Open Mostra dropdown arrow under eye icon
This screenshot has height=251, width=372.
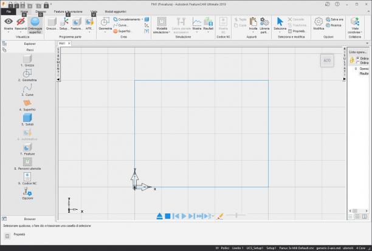click(9, 32)
